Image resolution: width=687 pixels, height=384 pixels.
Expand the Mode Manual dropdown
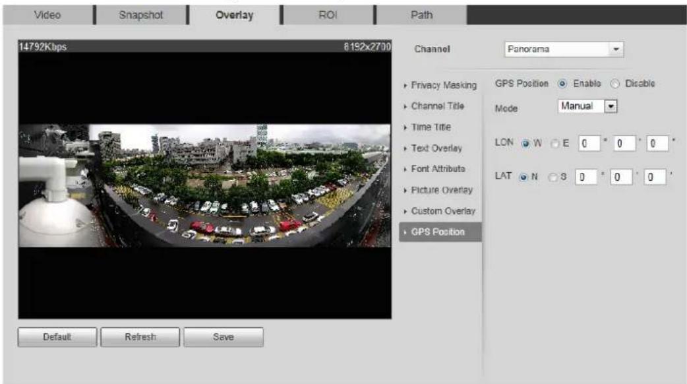pyautogui.click(x=587, y=106)
